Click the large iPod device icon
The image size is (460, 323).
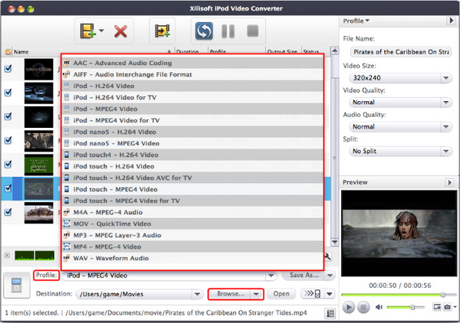pos(17,285)
